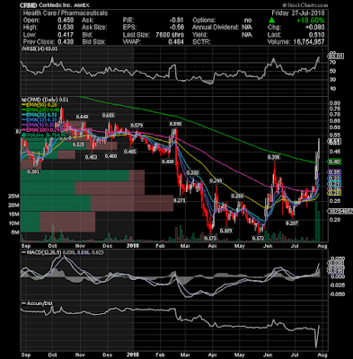Image resolution: width=353 pixels, height=359 pixels.
Task: Click the Prev Close value 0.430
Action: (x=66, y=42)
